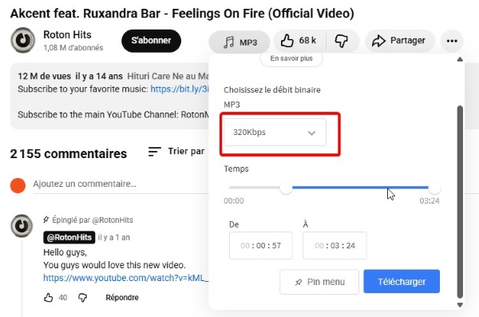This screenshot has width=479, height=317.
Task: Click the À end time field
Action: point(335,245)
